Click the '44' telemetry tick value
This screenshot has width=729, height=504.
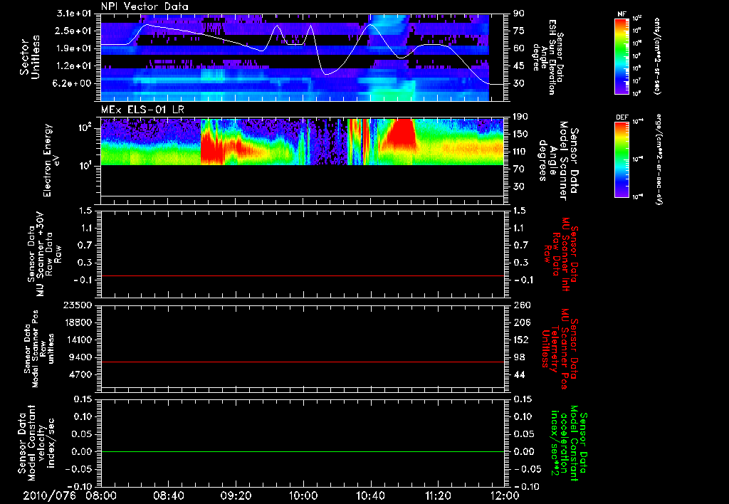click(x=519, y=374)
